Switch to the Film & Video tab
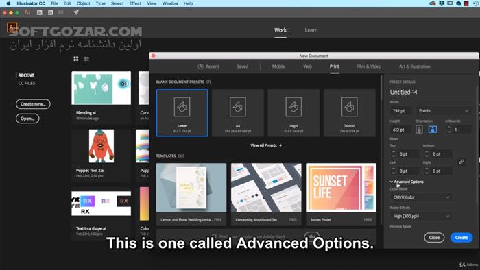480x270 pixels. pos(369,66)
